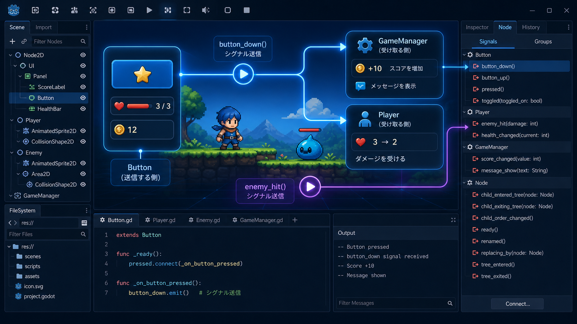Hide Player's CollisionShape2D node

coord(83,142)
